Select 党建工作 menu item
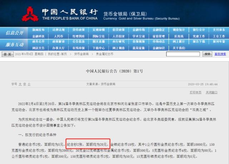The image size is (229, 164). click(199, 36)
